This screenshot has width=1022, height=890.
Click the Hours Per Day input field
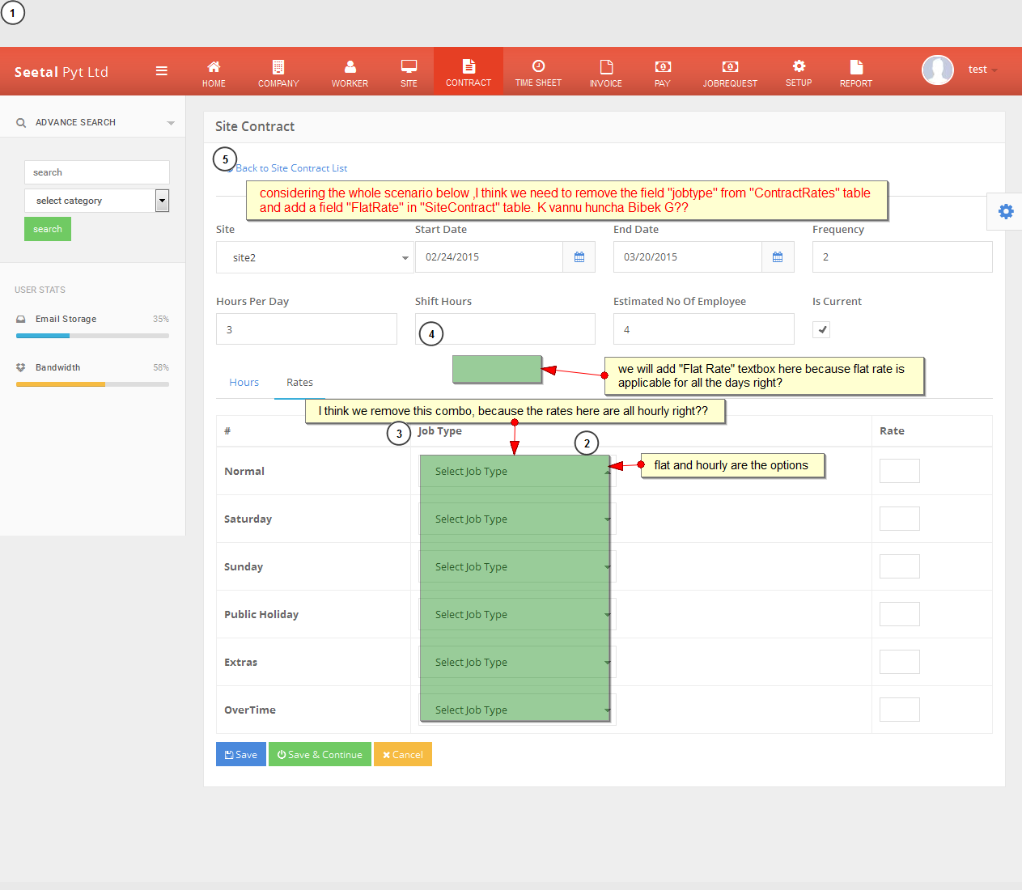click(307, 329)
